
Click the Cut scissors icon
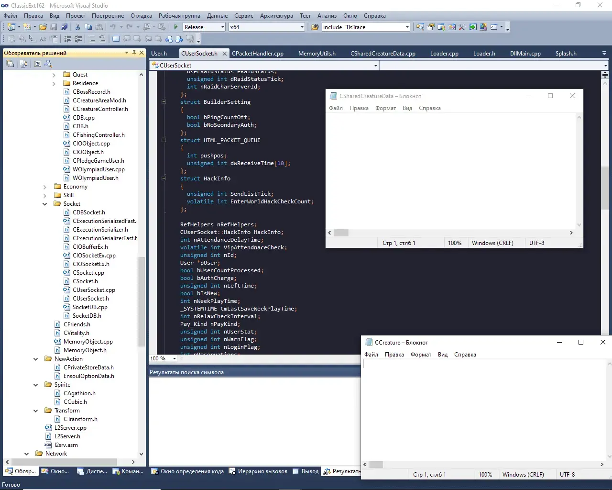[x=77, y=27]
